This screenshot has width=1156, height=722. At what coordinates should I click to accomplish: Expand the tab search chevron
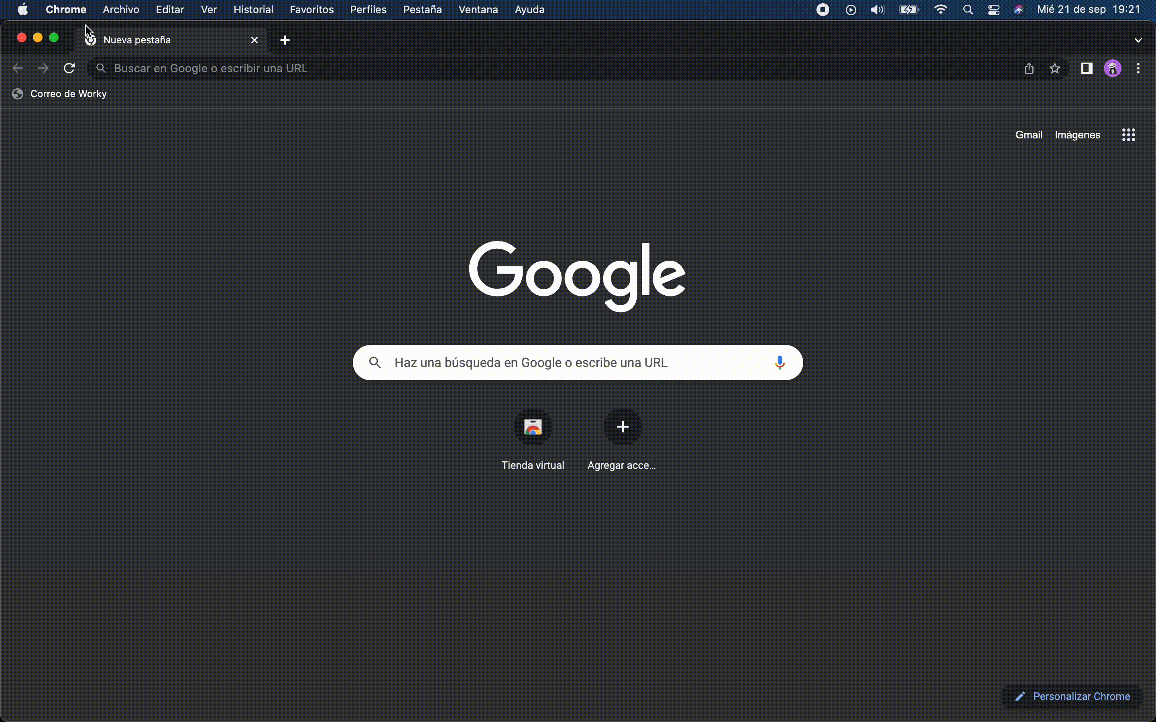(x=1138, y=40)
